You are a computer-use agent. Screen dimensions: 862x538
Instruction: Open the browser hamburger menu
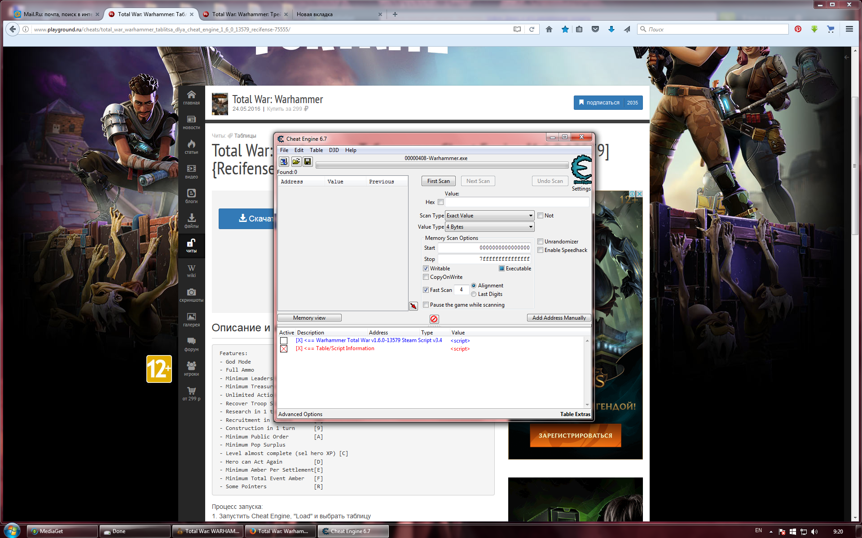point(849,29)
